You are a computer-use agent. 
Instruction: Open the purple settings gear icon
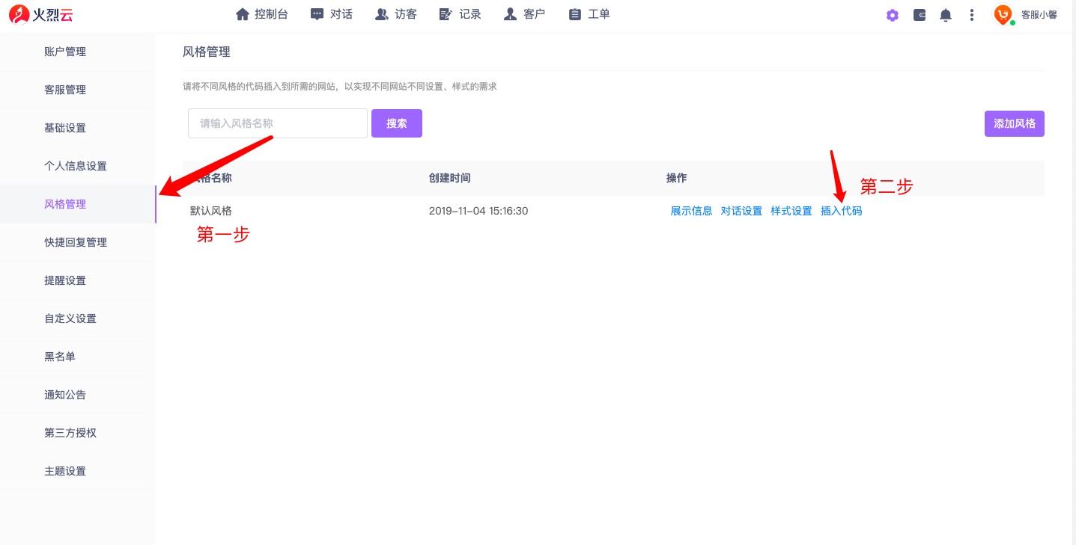(x=892, y=15)
